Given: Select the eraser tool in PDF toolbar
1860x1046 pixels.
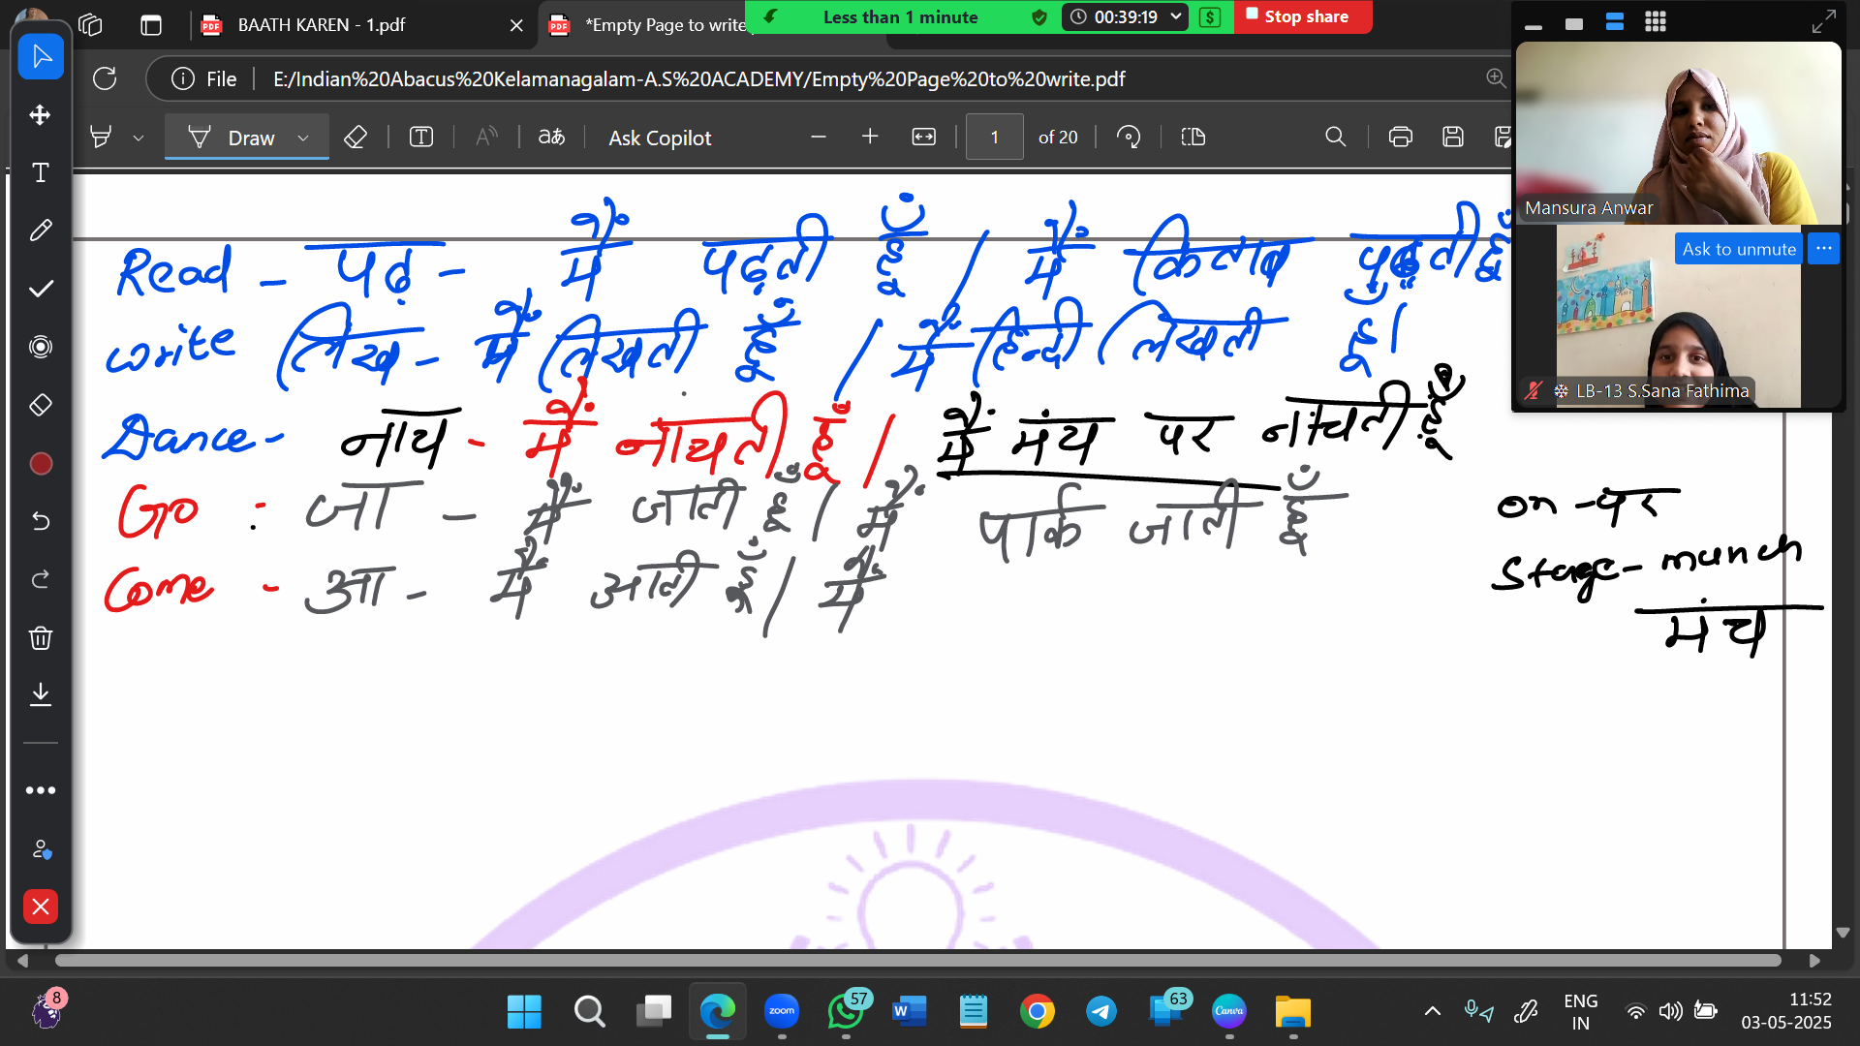Looking at the screenshot, I should point(356,138).
